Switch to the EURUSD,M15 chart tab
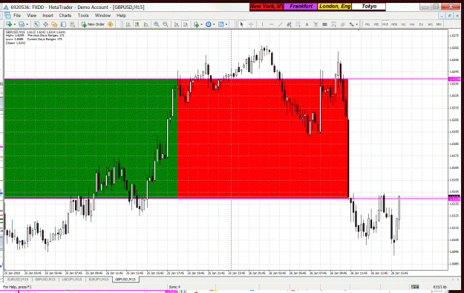The width and height of the screenshot is (464, 293). pos(18,280)
